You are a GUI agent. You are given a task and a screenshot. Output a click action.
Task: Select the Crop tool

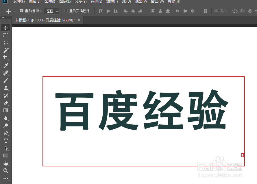pos(6,58)
